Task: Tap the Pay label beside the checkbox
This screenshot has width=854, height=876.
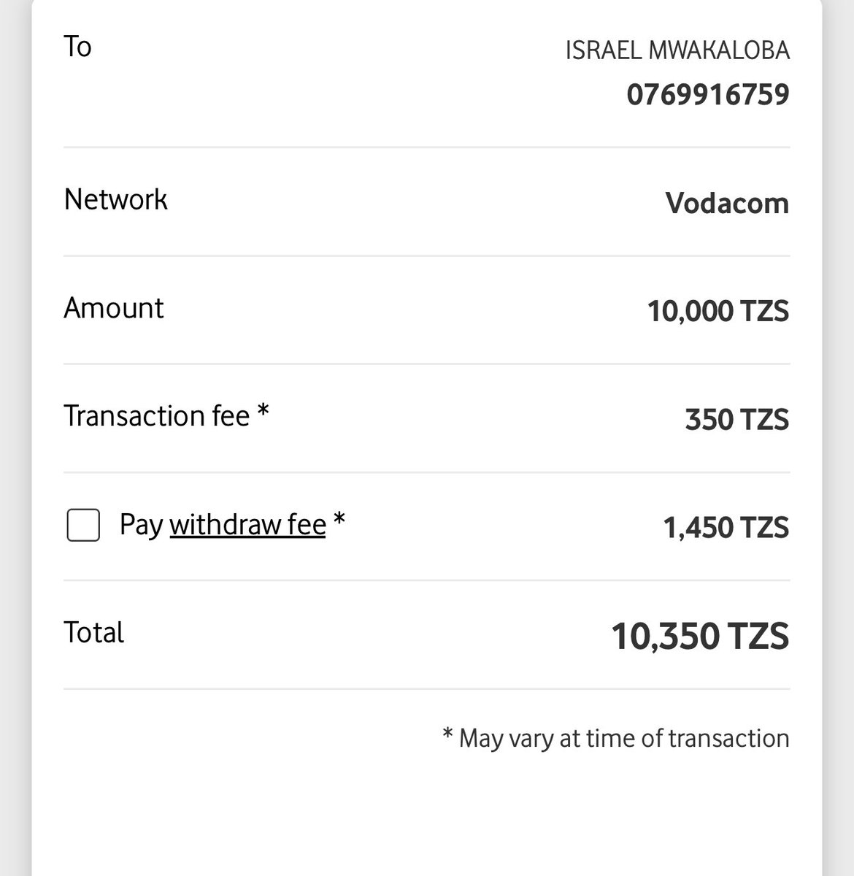Action: pyautogui.click(x=141, y=526)
